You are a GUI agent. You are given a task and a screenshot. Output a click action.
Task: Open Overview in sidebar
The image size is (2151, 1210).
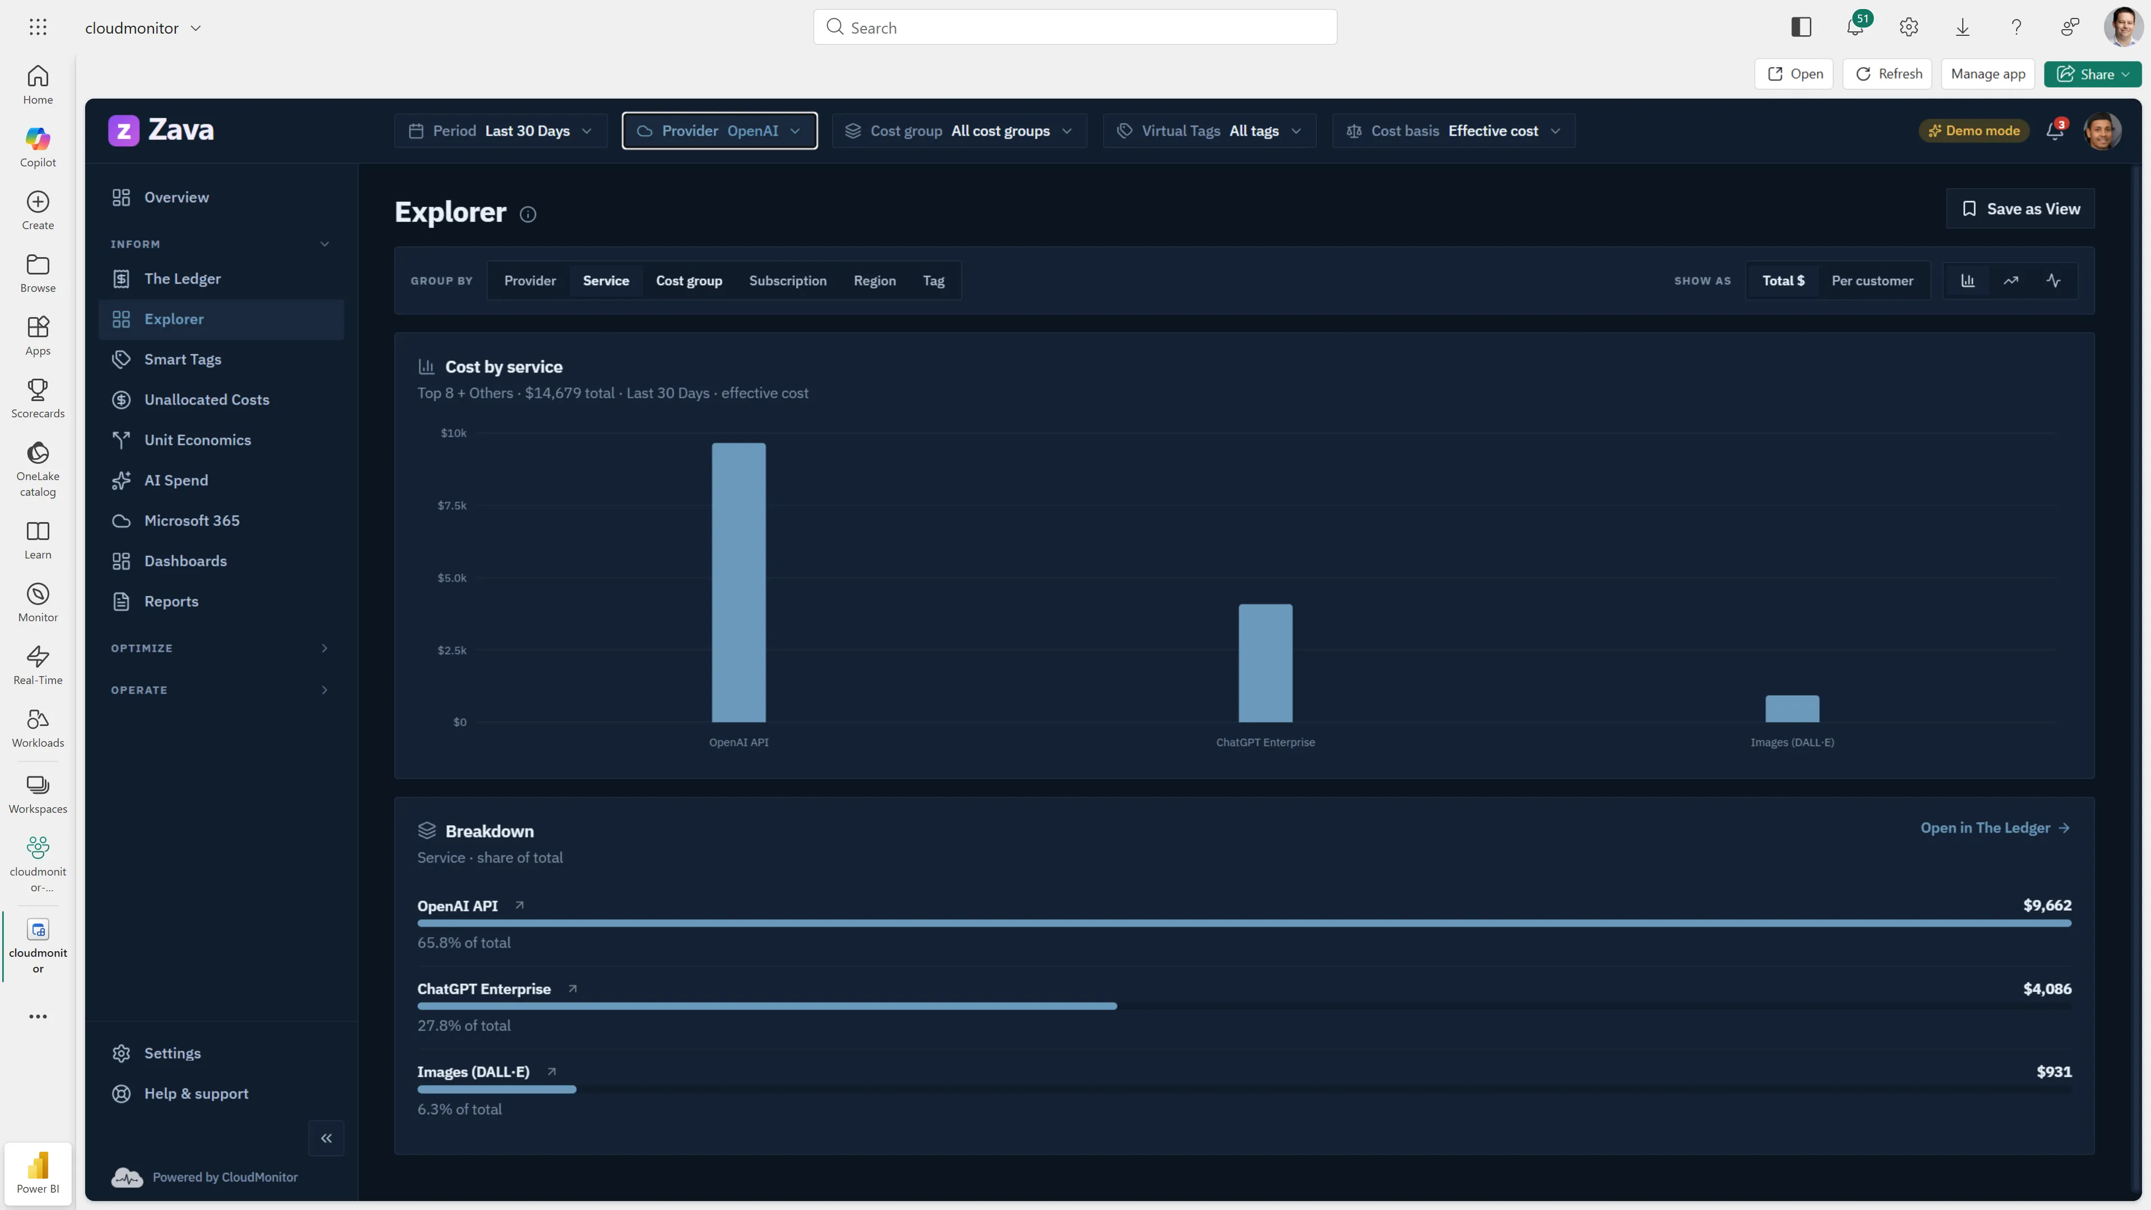[221, 197]
